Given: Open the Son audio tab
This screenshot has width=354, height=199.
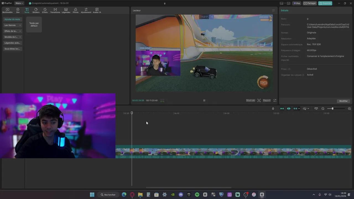Looking at the screenshot, I should click(x=18, y=11).
